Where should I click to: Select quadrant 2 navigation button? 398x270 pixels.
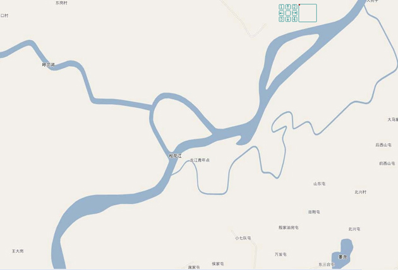pos(294,7)
